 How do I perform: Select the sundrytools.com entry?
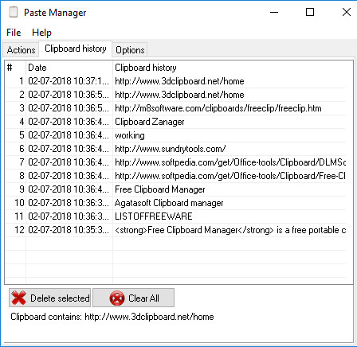point(175,149)
